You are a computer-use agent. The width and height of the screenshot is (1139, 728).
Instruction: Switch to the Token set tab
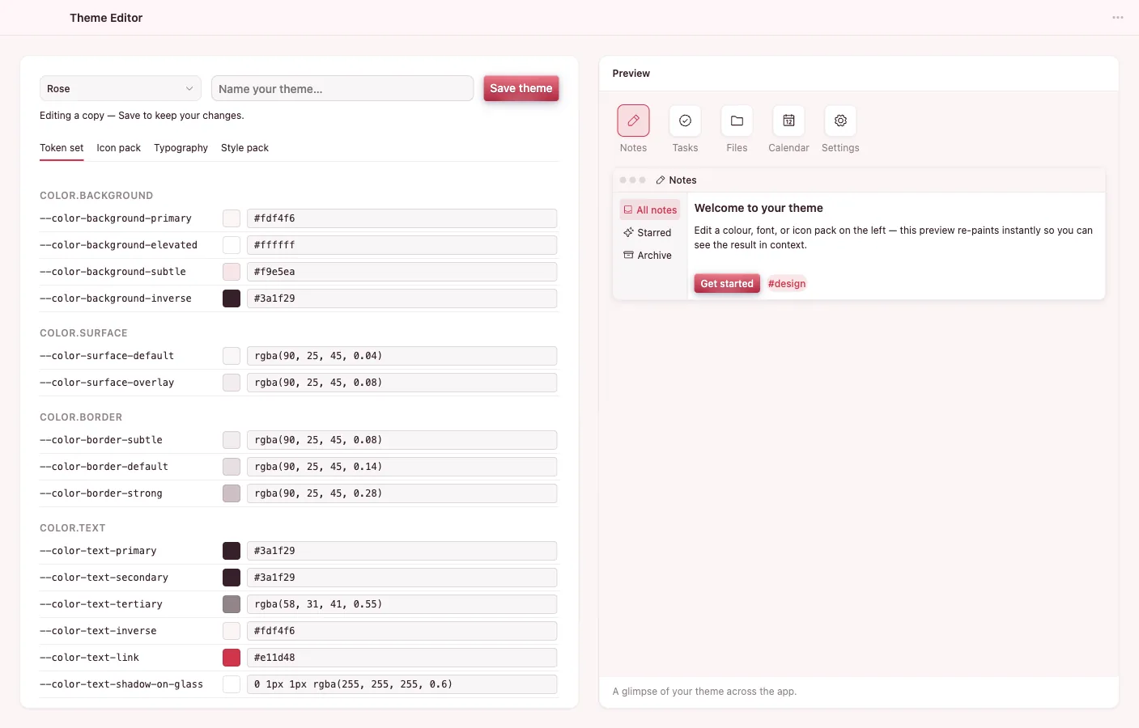click(x=62, y=148)
